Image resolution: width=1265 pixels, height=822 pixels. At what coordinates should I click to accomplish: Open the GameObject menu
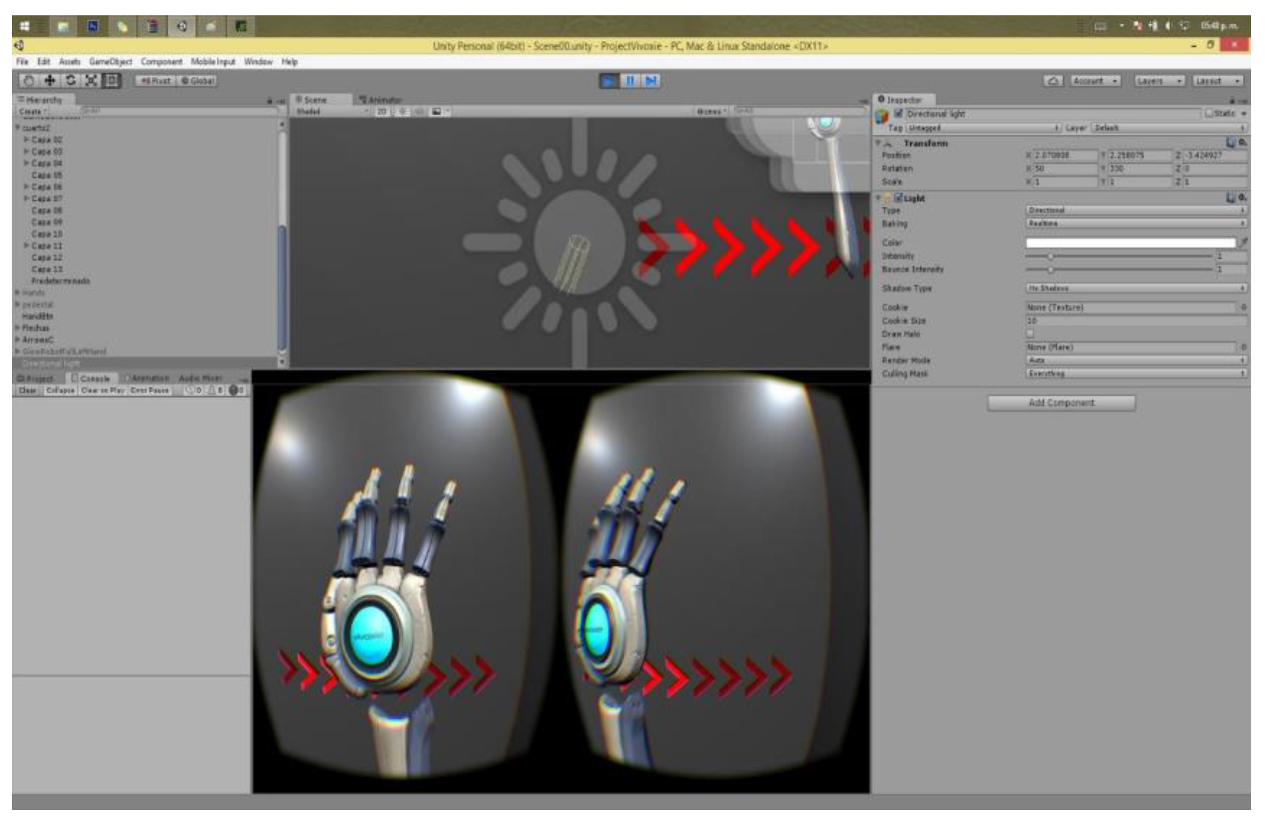(x=111, y=61)
